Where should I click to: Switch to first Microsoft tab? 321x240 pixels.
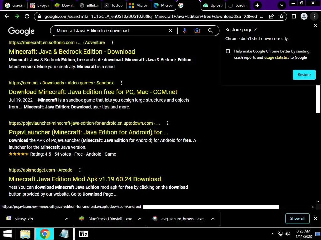pos(139,5)
